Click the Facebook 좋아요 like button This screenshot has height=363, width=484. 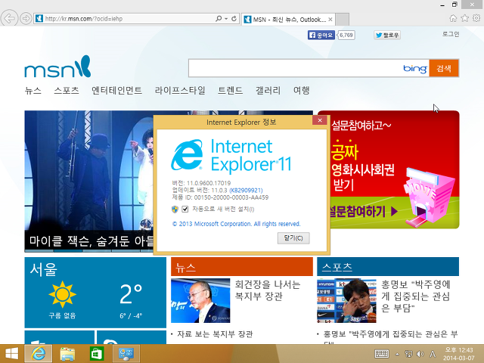(321, 36)
